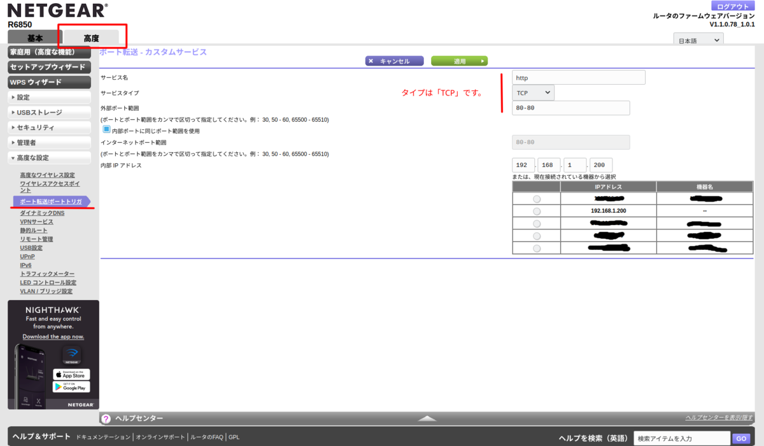Viewport: 764px width, 446px height.
Task: Open the 日本語 language dropdown
Action: [x=698, y=40]
